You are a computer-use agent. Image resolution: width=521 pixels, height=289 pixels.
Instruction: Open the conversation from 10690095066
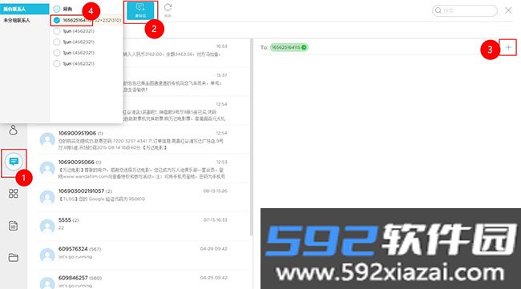(143, 169)
